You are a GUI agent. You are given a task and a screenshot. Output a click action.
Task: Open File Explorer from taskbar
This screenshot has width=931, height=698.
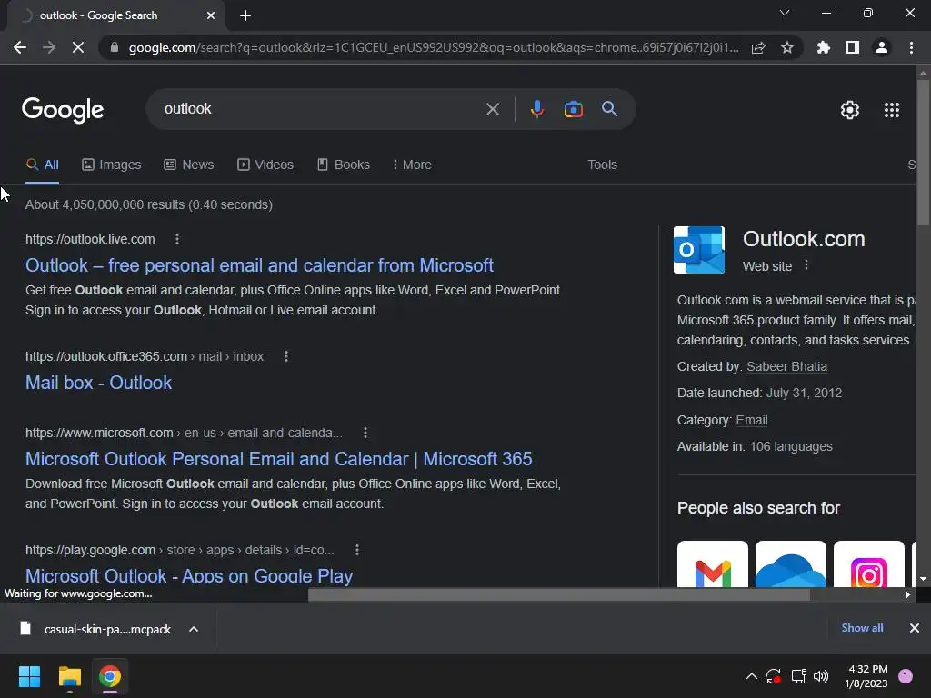(69, 676)
